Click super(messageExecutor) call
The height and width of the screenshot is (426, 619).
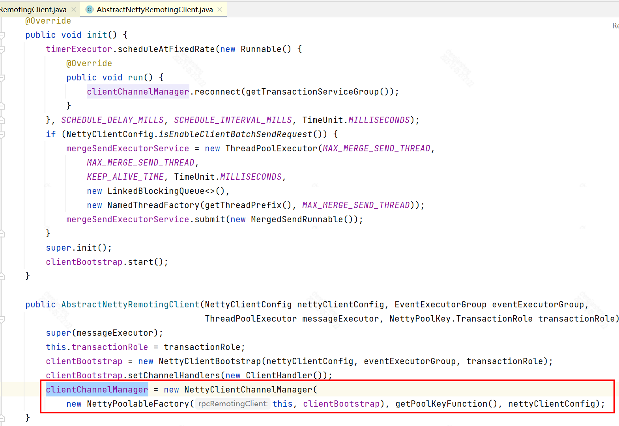105,333
